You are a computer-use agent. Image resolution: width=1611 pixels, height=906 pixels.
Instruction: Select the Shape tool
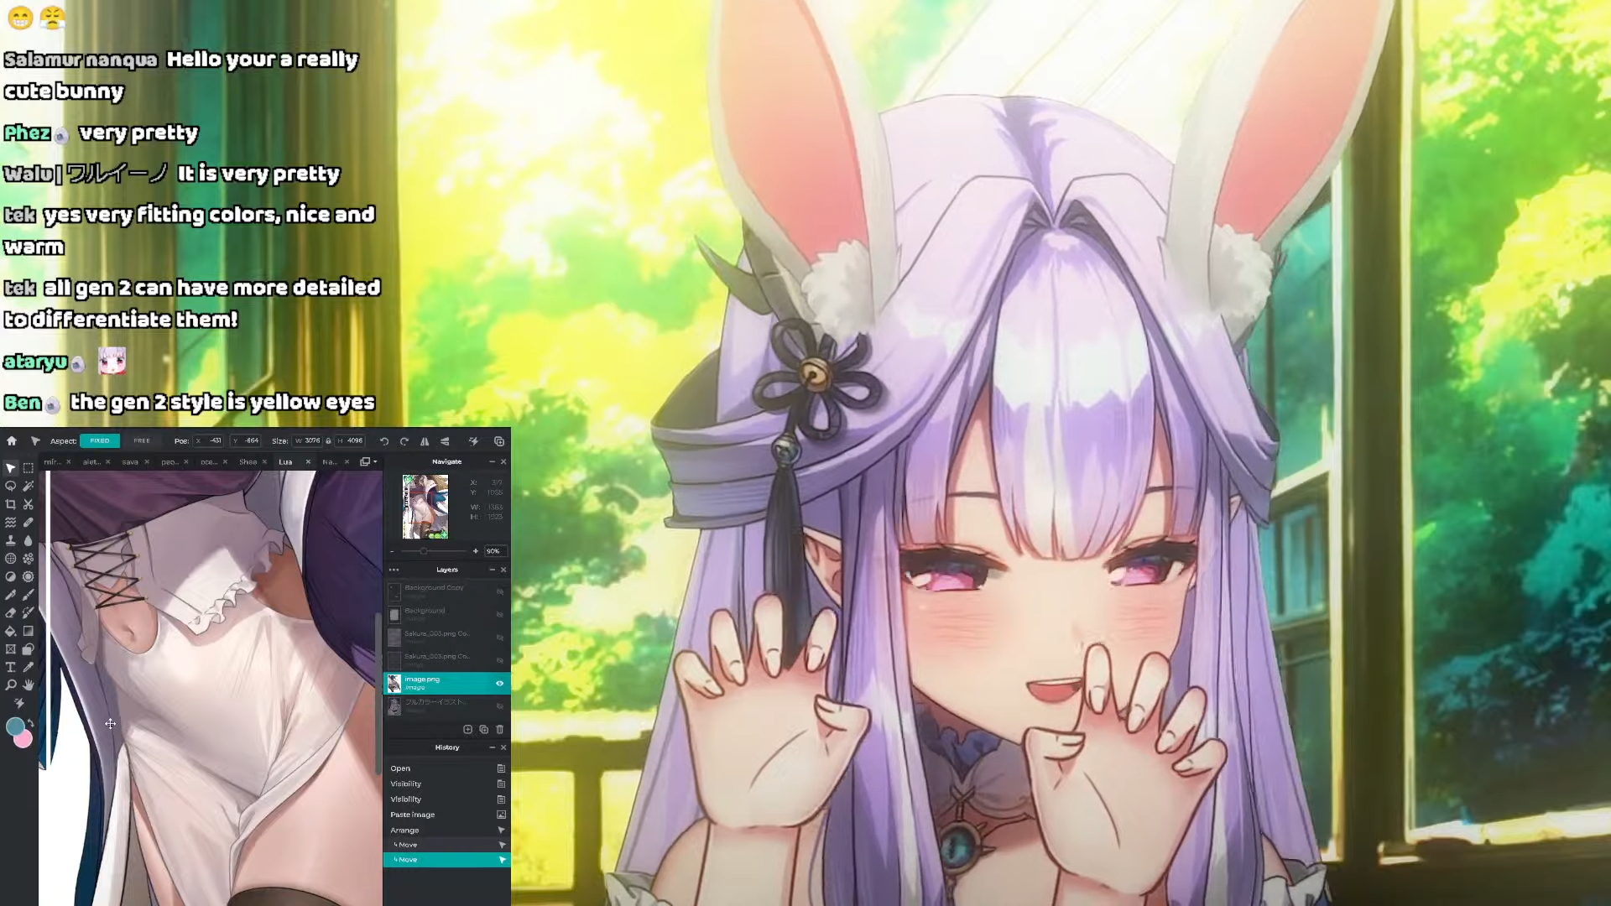29,649
